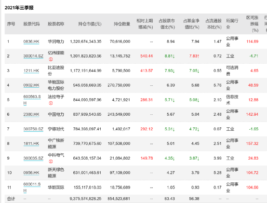Select change value 149.78
This screenshot has width=267, height=203.
[147, 158]
